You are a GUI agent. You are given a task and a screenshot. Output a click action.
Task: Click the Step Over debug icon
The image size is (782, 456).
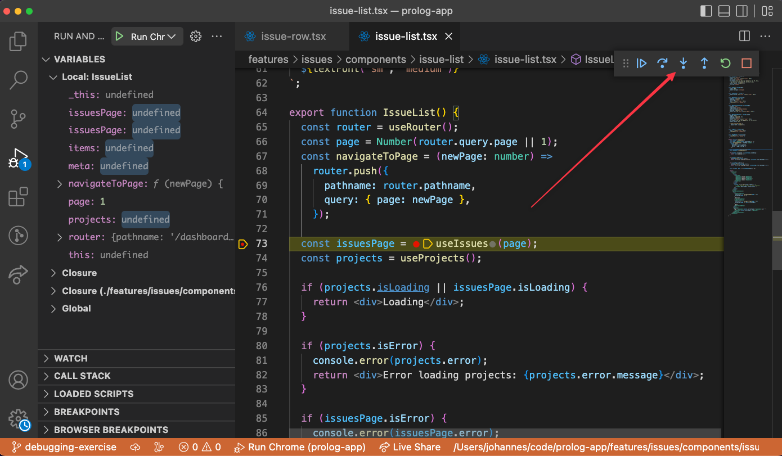[663, 64]
